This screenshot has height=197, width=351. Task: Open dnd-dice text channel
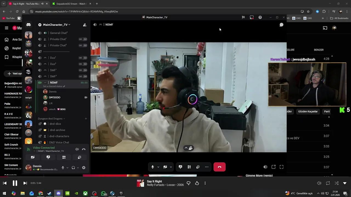point(63,124)
